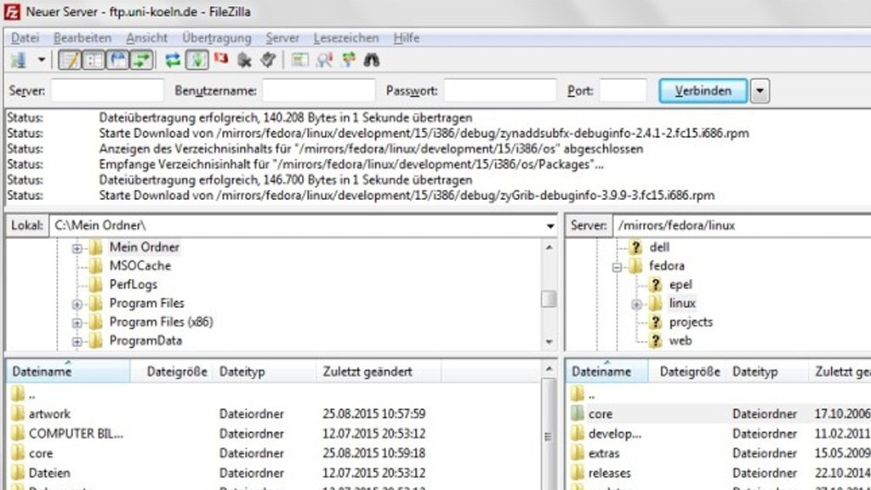The width and height of the screenshot is (871, 490).
Task: Open the Bearbeiten menu
Action: tap(83, 37)
